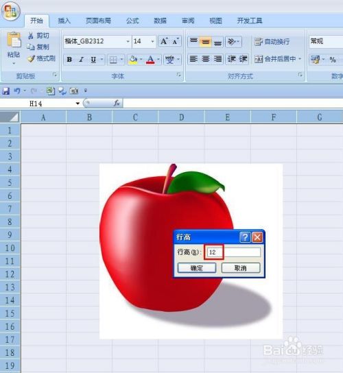Customize quick access toolbar dropdown
This screenshot has height=373, width=343.
[86, 91]
